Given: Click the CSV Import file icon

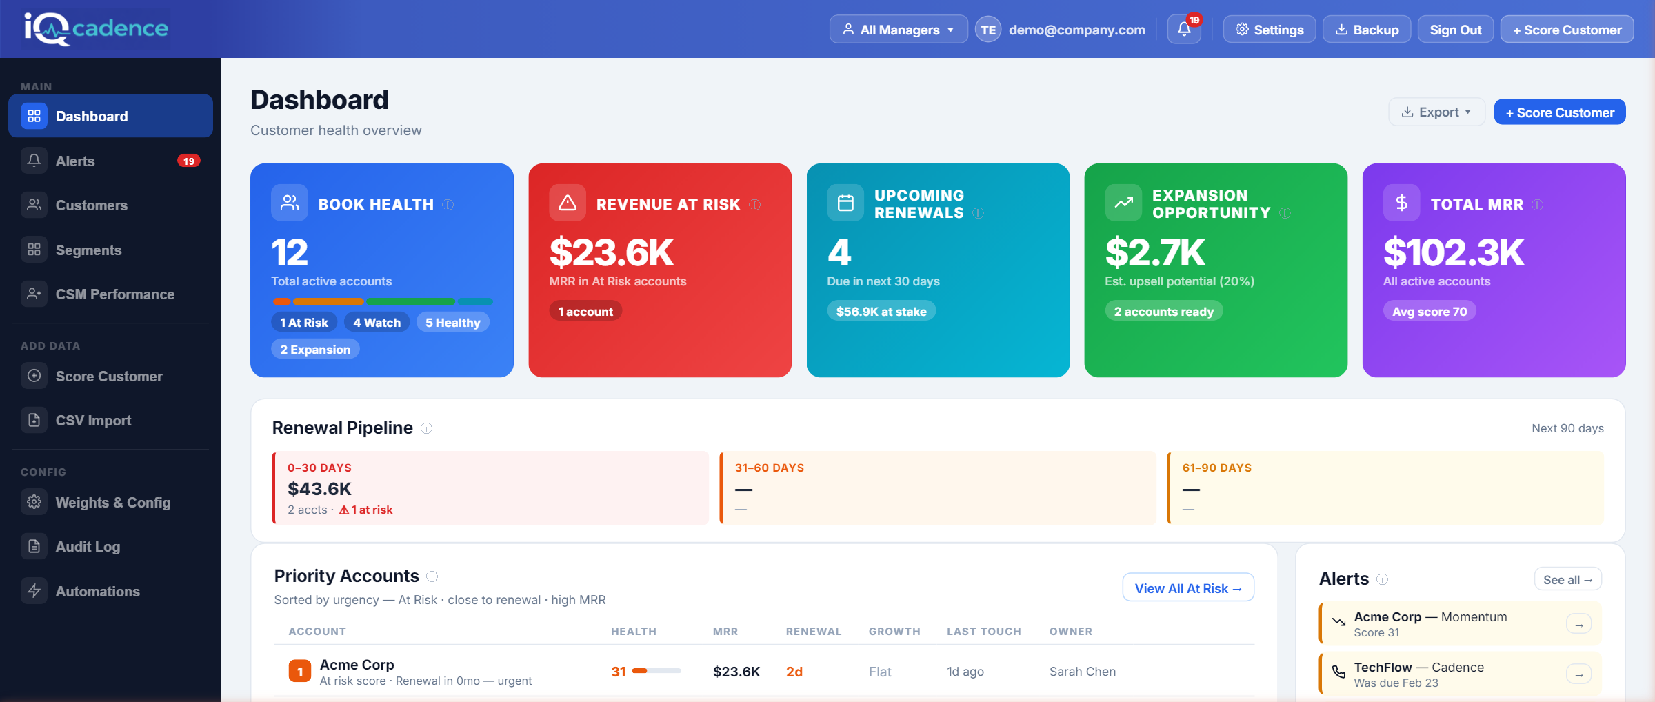Looking at the screenshot, I should click(x=34, y=420).
